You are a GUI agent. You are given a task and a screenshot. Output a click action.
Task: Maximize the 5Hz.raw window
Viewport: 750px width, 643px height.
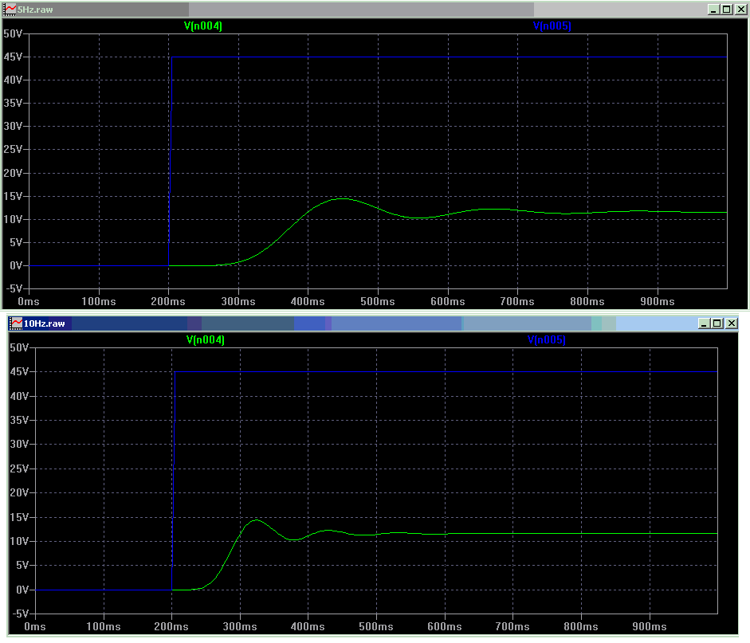pyautogui.click(x=727, y=10)
